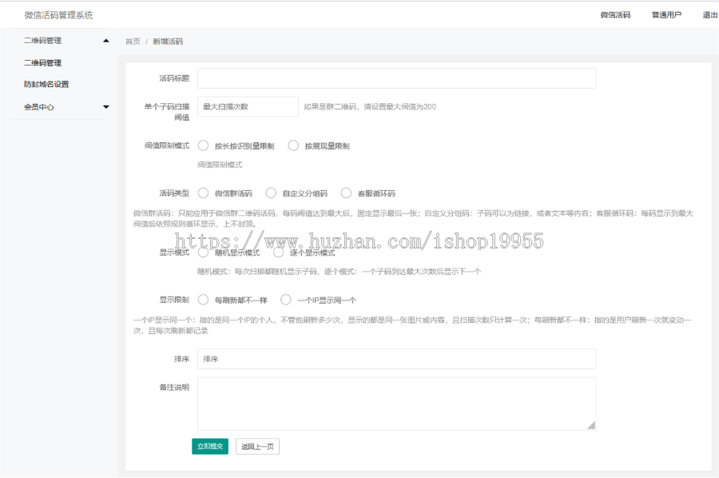Choose 微信群活码 as the code type
Viewport: 719px width, 478px height.
[x=204, y=193]
